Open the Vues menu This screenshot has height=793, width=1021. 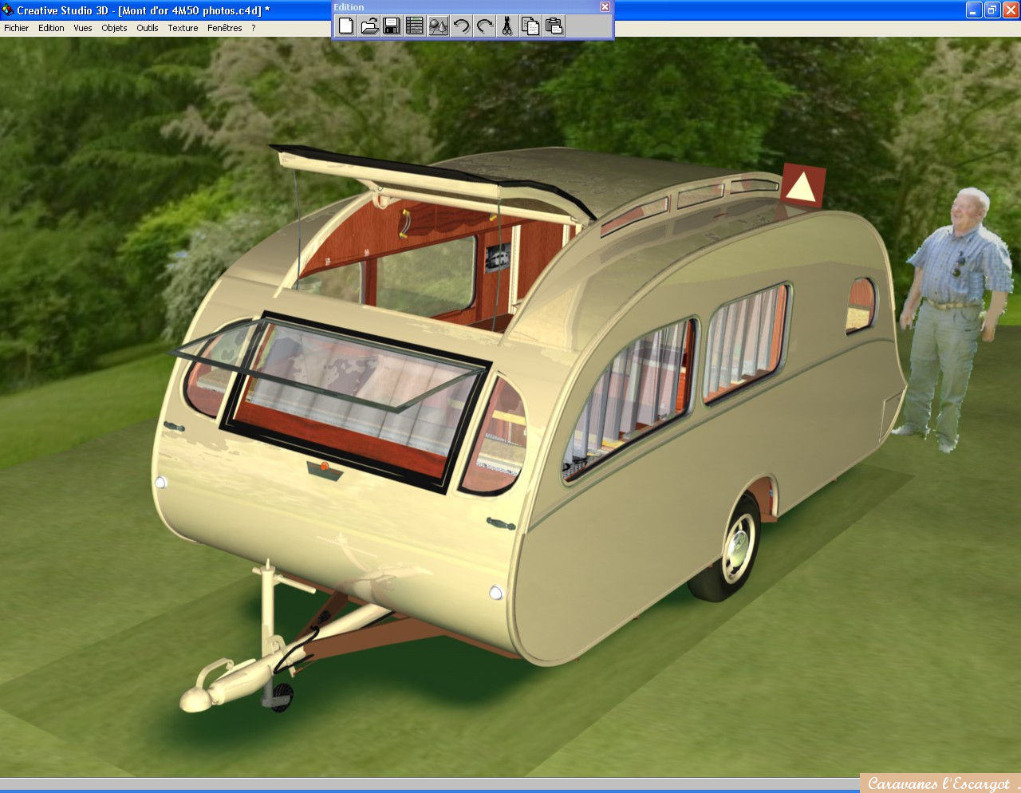83,28
